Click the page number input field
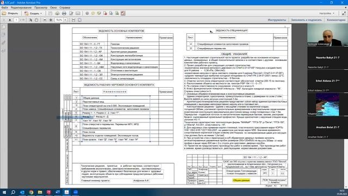348x196 pixels. [x=16, y=20]
